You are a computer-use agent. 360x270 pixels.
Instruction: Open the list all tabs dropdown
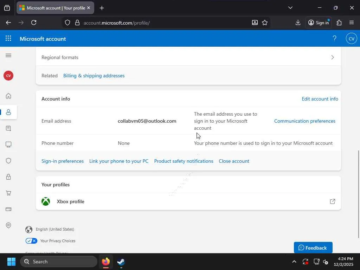[x=290, y=8]
